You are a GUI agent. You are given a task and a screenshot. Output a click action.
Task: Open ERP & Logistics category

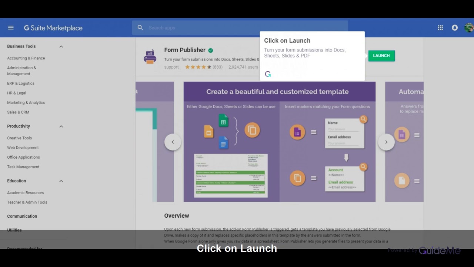21,83
